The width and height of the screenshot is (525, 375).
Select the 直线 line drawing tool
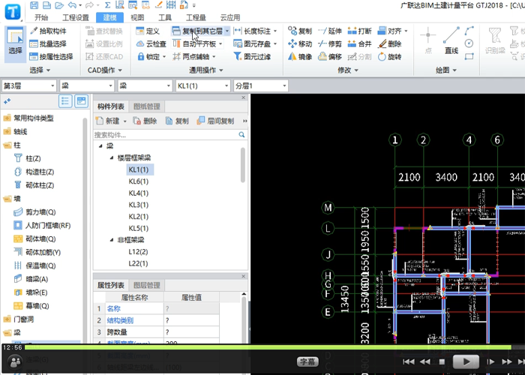point(451,40)
